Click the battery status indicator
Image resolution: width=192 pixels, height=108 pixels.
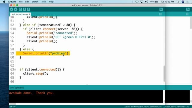point(154,2)
